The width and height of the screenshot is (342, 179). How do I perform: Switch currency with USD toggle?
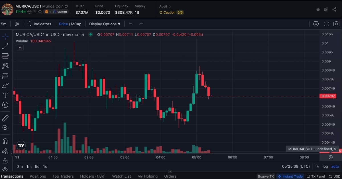[x=335, y=176]
